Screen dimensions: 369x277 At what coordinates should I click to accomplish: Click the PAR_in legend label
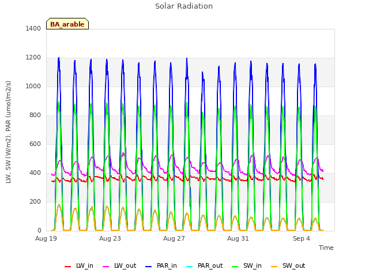click(x=167, y=265)
